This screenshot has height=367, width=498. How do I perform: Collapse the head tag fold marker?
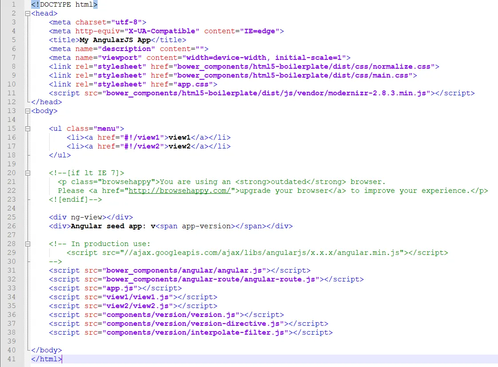(28, 14)
